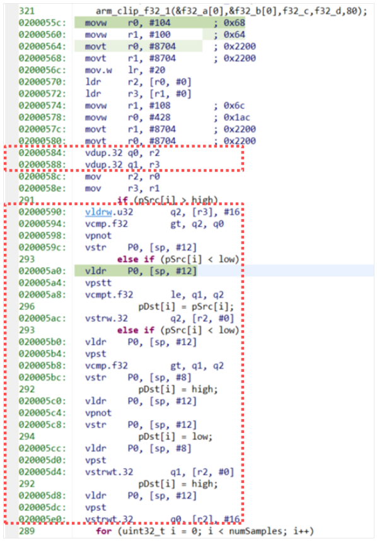Screen dimensions: 377x541
Task: Select the mov r3, r1 instruction
Action: click(x=122, y=188)
